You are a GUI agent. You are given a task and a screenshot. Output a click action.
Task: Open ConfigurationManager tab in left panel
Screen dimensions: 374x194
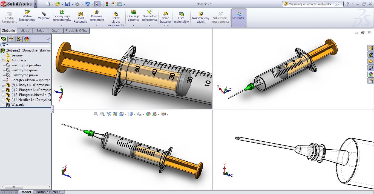click(19, 39)
